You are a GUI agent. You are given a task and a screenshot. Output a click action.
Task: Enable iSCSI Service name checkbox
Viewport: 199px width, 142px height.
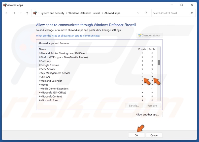[40, 69]
